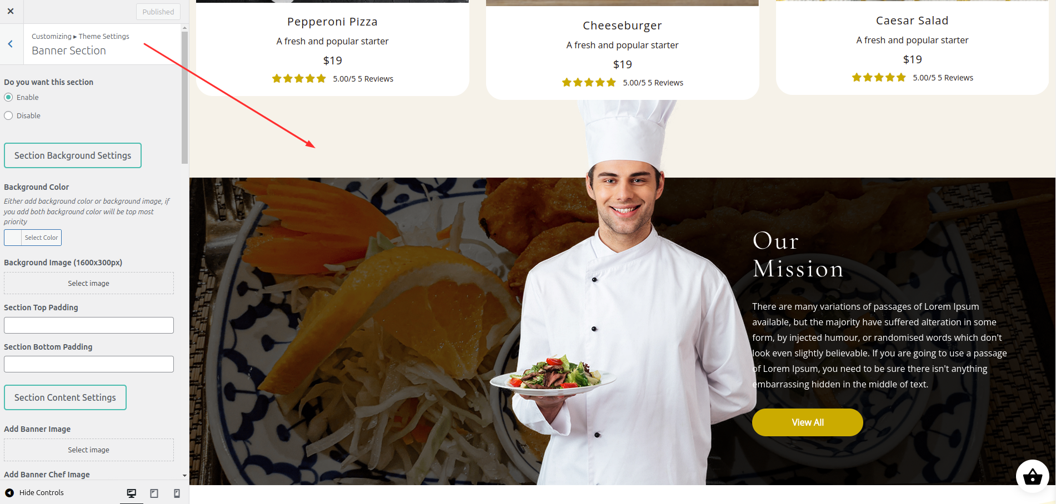
Task: Open the shopping basket floating icon
Action: (1032, 476)
